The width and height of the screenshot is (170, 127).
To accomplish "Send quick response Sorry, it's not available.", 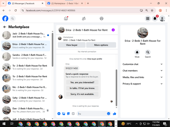I will point(82,94).
